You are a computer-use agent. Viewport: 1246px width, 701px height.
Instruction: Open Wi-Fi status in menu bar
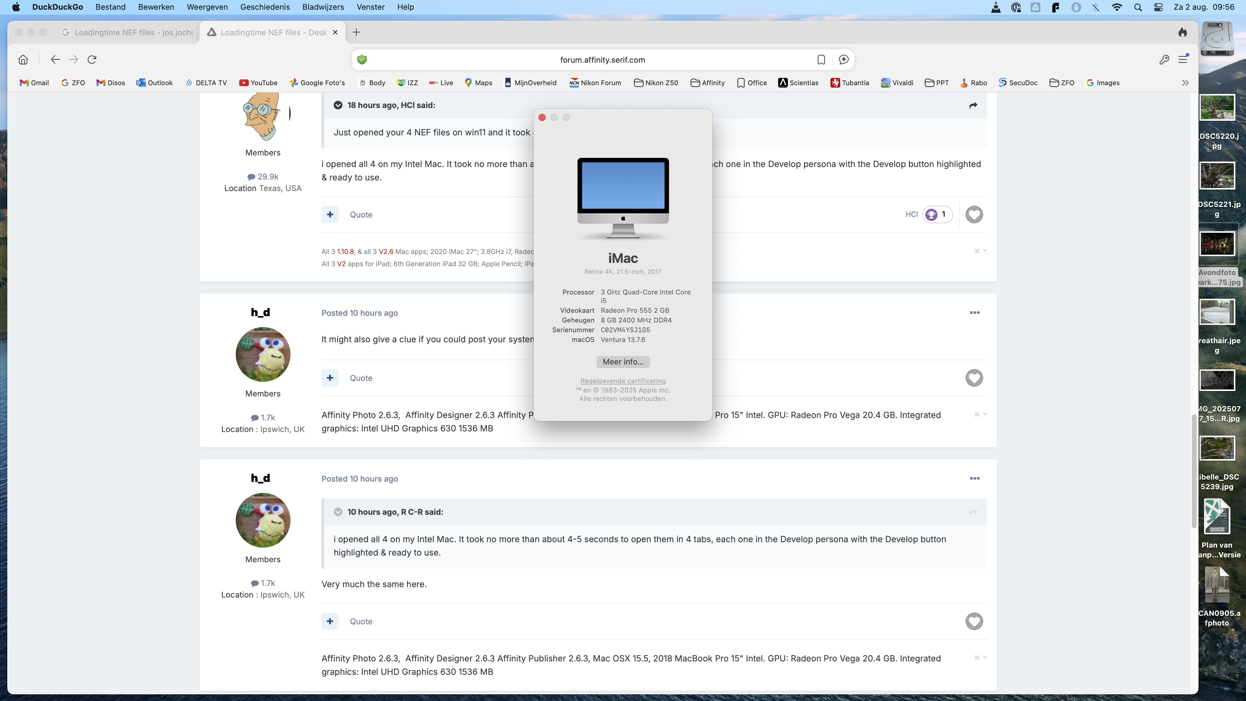(1117, 7)
